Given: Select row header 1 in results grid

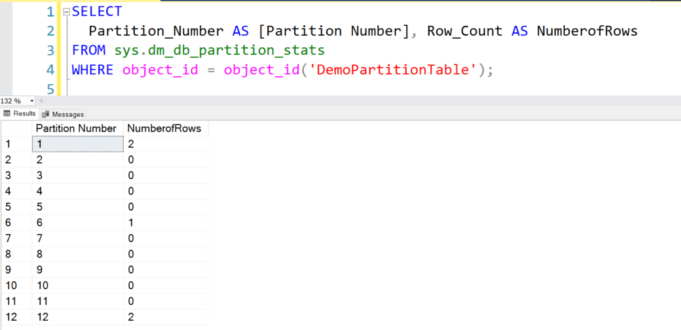Looking at the screenshot, I should pyautogui.click(x=16, y=144).
